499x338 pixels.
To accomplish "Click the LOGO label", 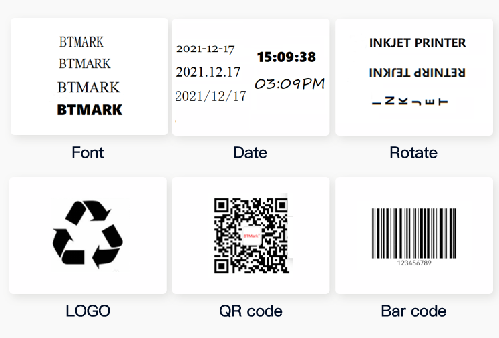I will tap(88, 311).
